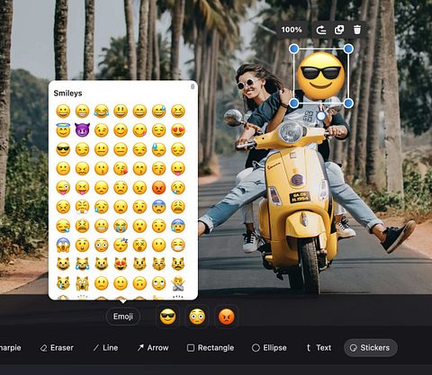Click the rotation handle below the sticker

[321, 116]
